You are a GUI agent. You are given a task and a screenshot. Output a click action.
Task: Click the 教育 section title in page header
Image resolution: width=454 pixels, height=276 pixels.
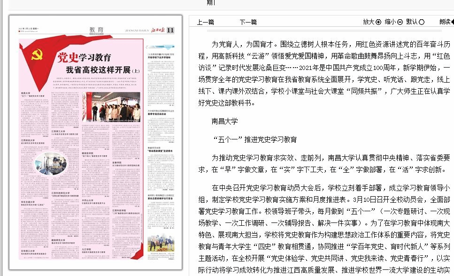pos(96,30)
